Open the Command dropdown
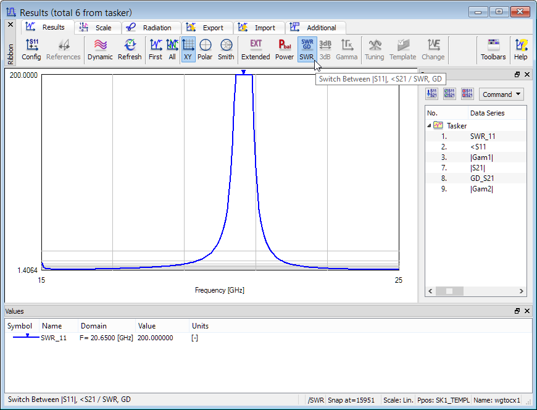The image size is (537, 410). pos(501,94)
